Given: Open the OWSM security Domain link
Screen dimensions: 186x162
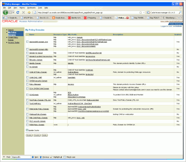Looking at the screenshot, I should click(x=38, y=81).
